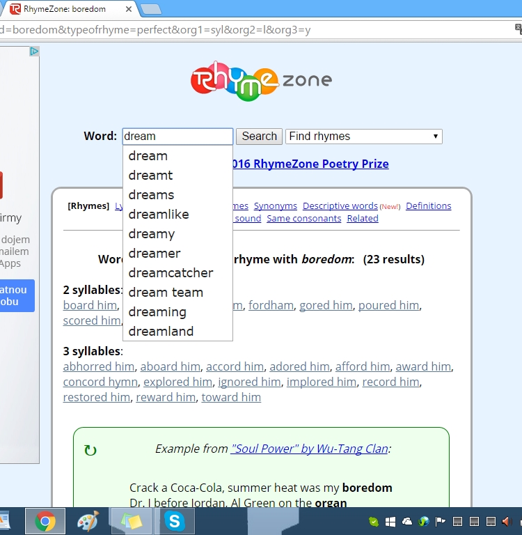The width and height of the screenshot is (522, 535).
Task: Expand the Find rhymes dropdown
Action: (363, 137)
